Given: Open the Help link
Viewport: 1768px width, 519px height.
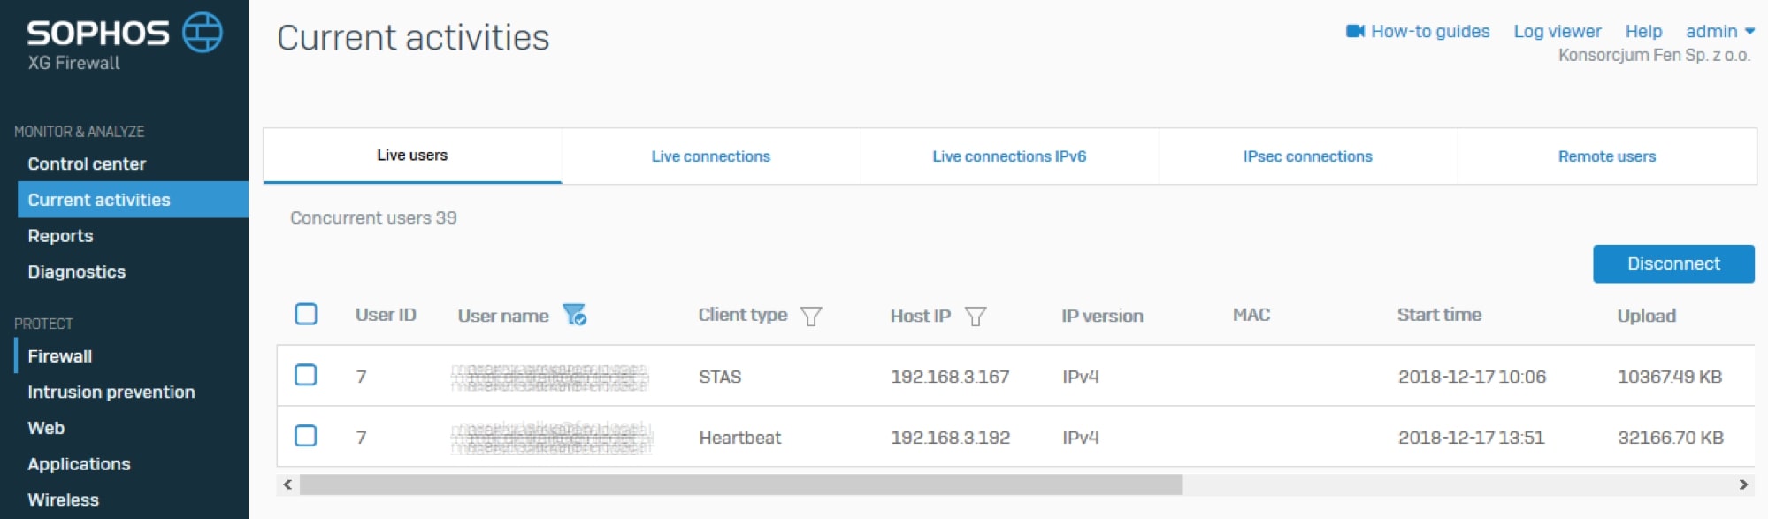Looking at the screenshot, I should [1643, 31].
